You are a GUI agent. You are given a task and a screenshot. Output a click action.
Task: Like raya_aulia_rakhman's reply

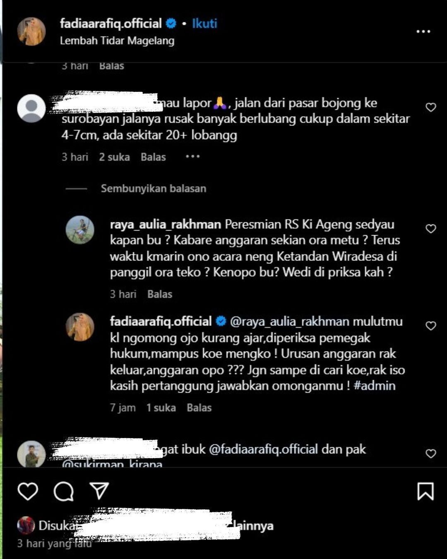point(431,229)
